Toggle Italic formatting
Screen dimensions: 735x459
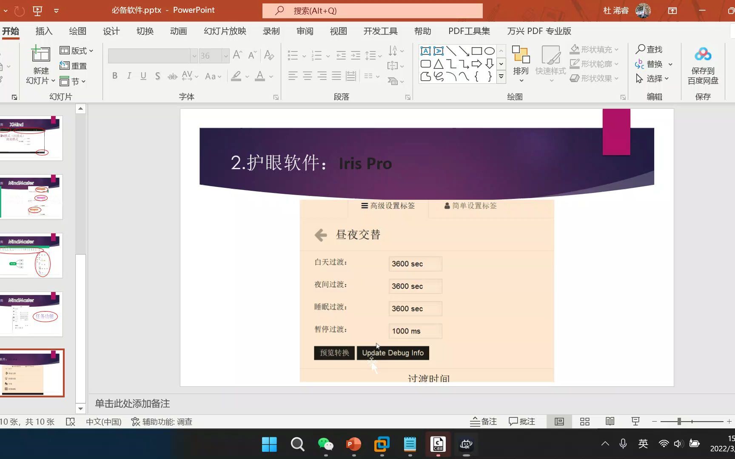129,76
